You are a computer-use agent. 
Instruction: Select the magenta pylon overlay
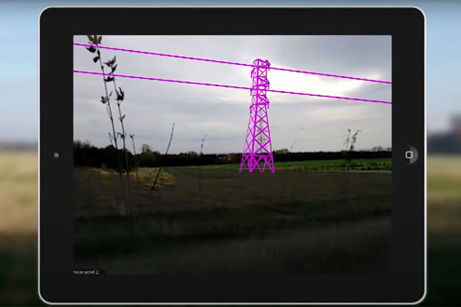coord(258,121)
